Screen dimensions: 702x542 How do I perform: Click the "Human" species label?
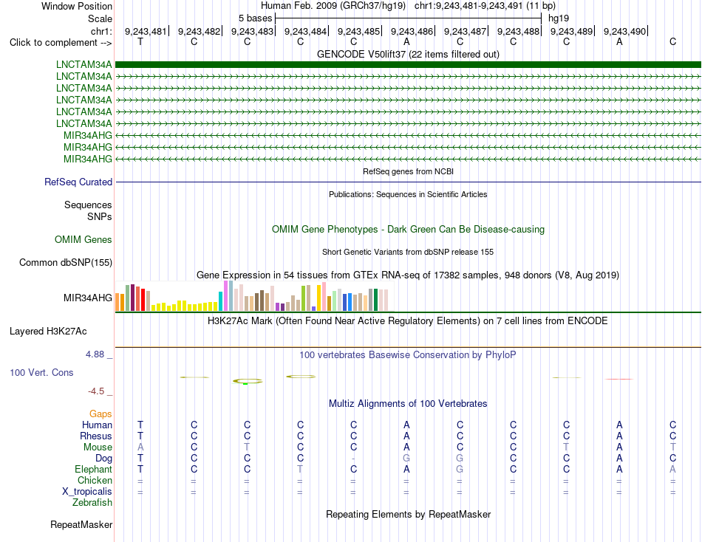point(97,425)
